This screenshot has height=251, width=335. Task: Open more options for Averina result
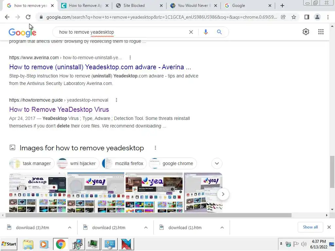coord(130,58)
